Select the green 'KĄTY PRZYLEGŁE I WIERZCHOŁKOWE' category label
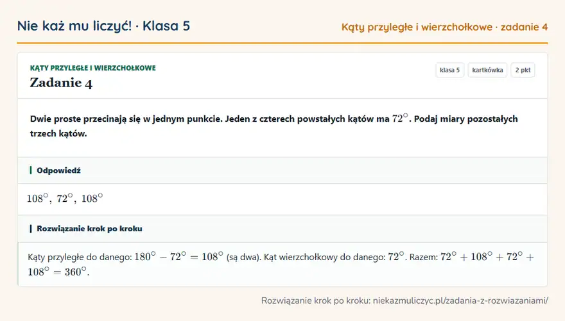 93,68
